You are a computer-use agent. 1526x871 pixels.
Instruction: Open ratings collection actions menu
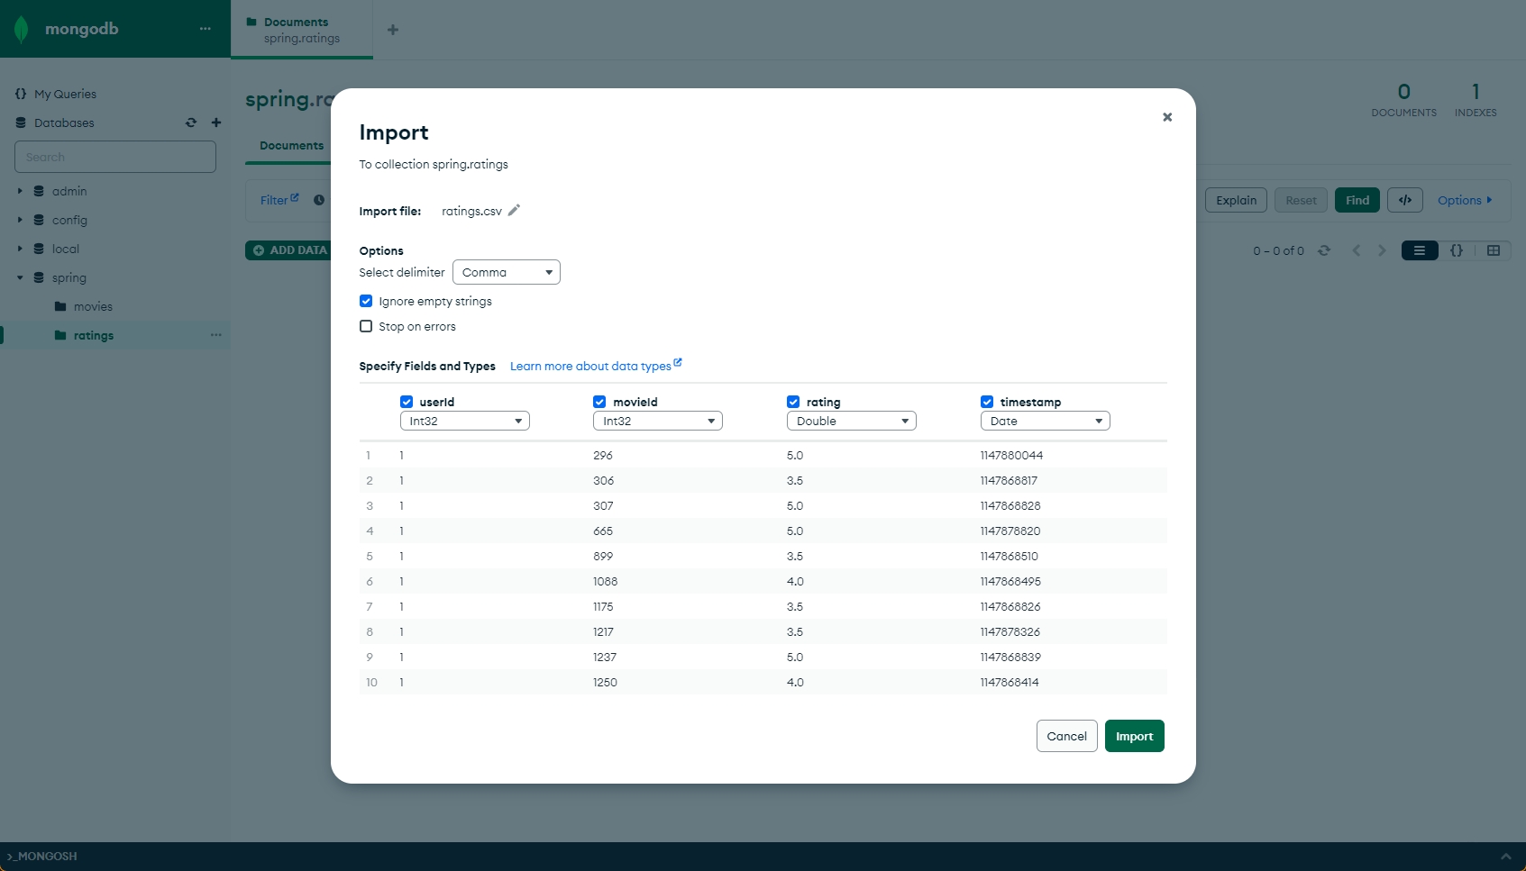(x=216, y=335)
